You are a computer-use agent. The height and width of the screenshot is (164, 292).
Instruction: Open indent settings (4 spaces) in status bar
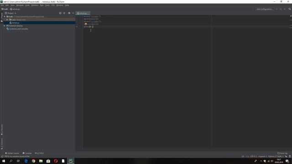(x=262, y=156)
